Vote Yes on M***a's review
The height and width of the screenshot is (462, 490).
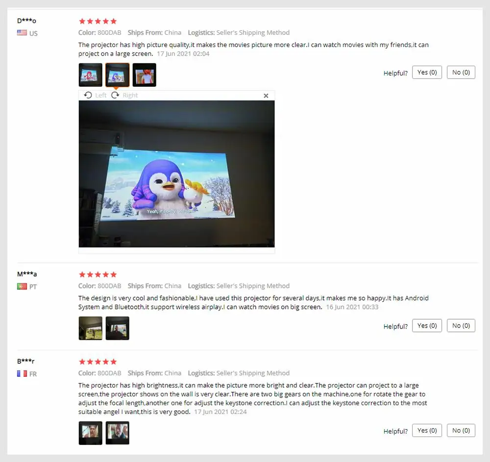(x=427, y=326)
